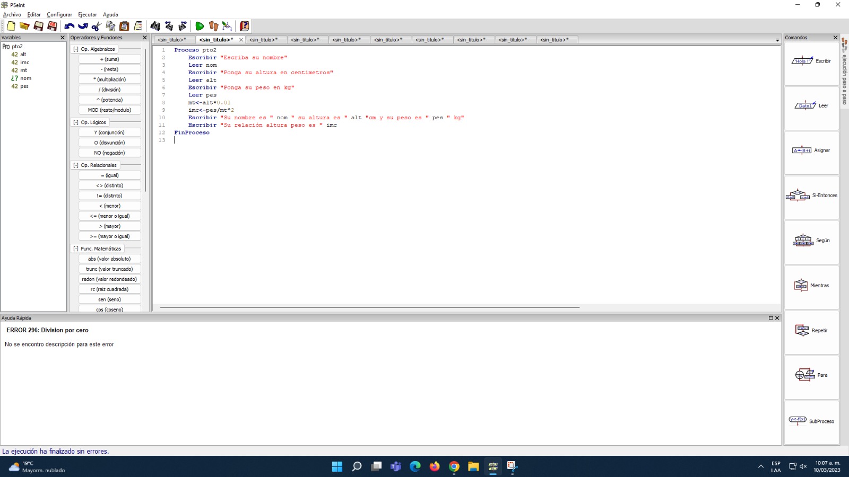This screenshot has width=849, height=477.
Task: Open the tab list dropdown arrow
Action: (777, 40)
